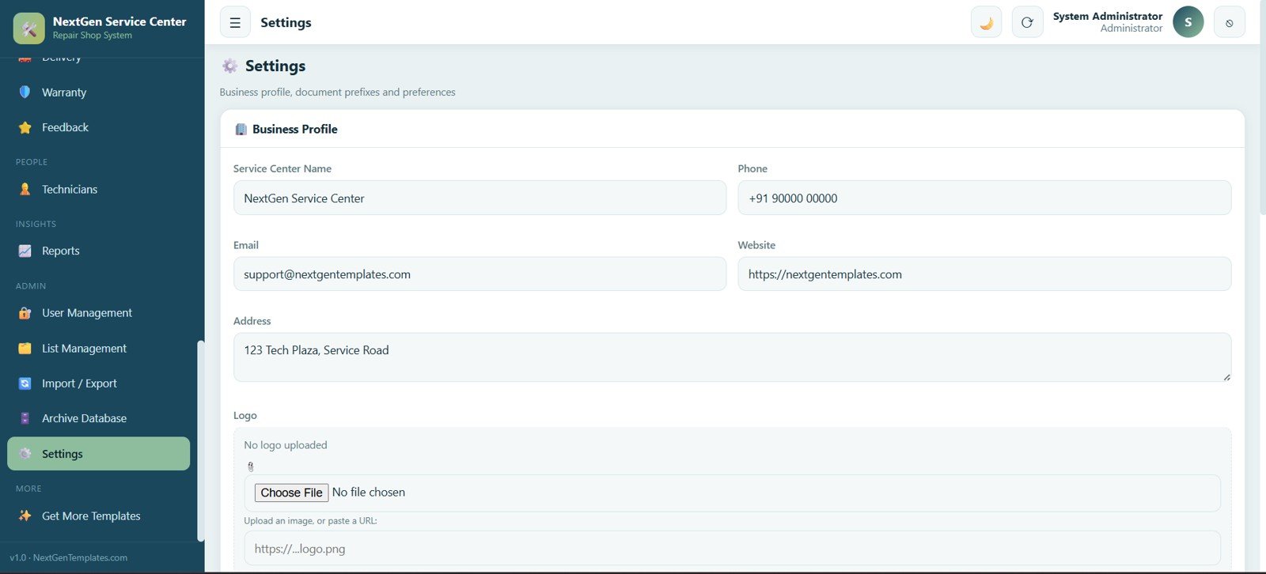
Task: Click the sidebar vertical scrollbar
Action: tap(200, 440)
